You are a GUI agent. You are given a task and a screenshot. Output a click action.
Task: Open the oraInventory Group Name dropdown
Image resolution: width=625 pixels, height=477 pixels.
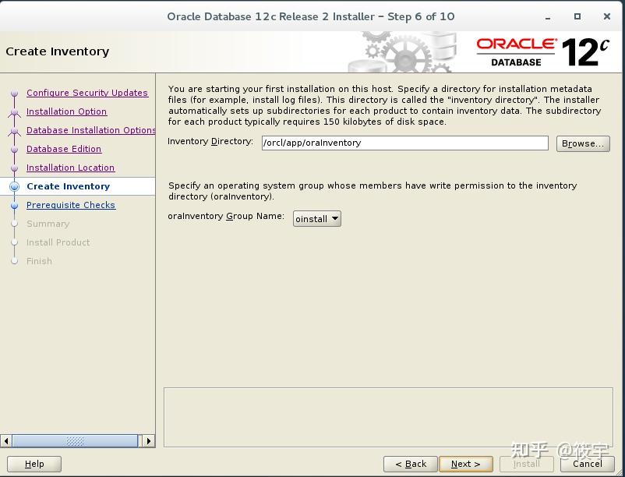334,218
